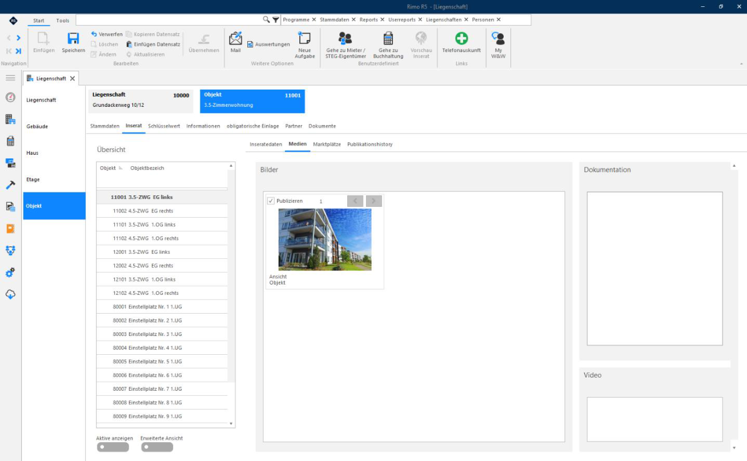Screen dimensions: 747x461
Task: Toggle Aktive anzeigen switch
Action: (113, 447)
